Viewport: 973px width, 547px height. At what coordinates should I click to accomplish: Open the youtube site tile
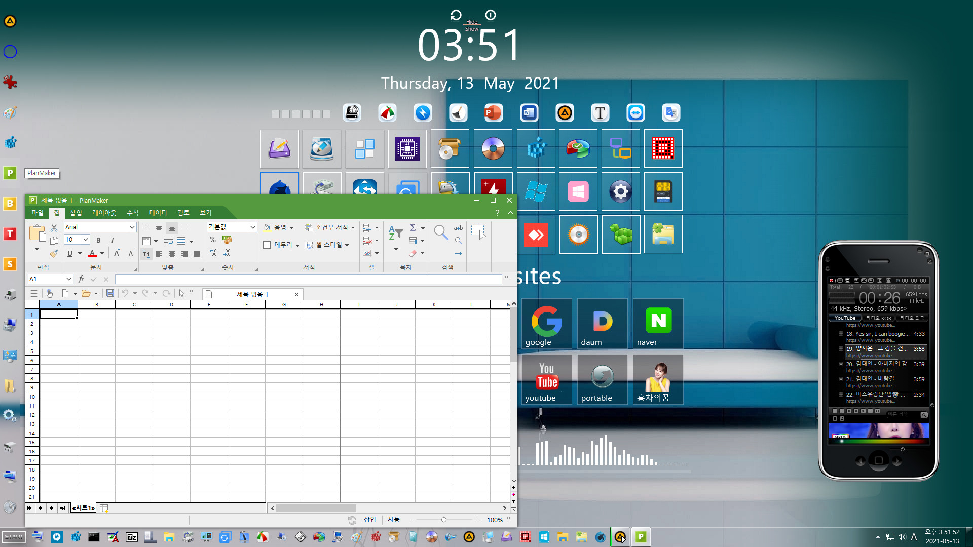pos(547,379)
